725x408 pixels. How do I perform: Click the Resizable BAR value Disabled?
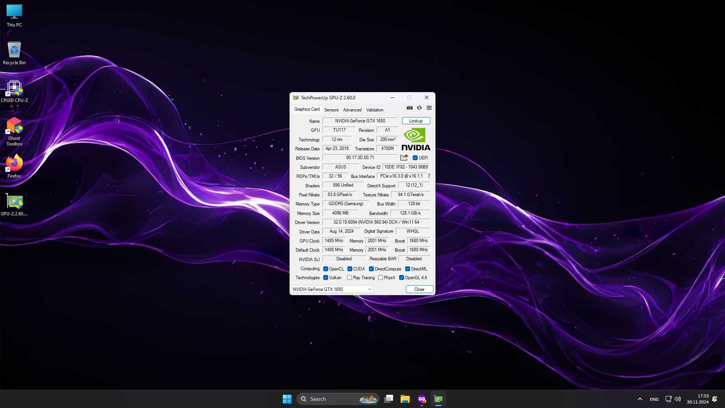414,259
